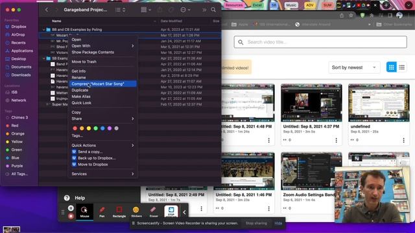
Task: Apply the purple tag color dot
Action: pyautogui.click(x=110, y=128)
